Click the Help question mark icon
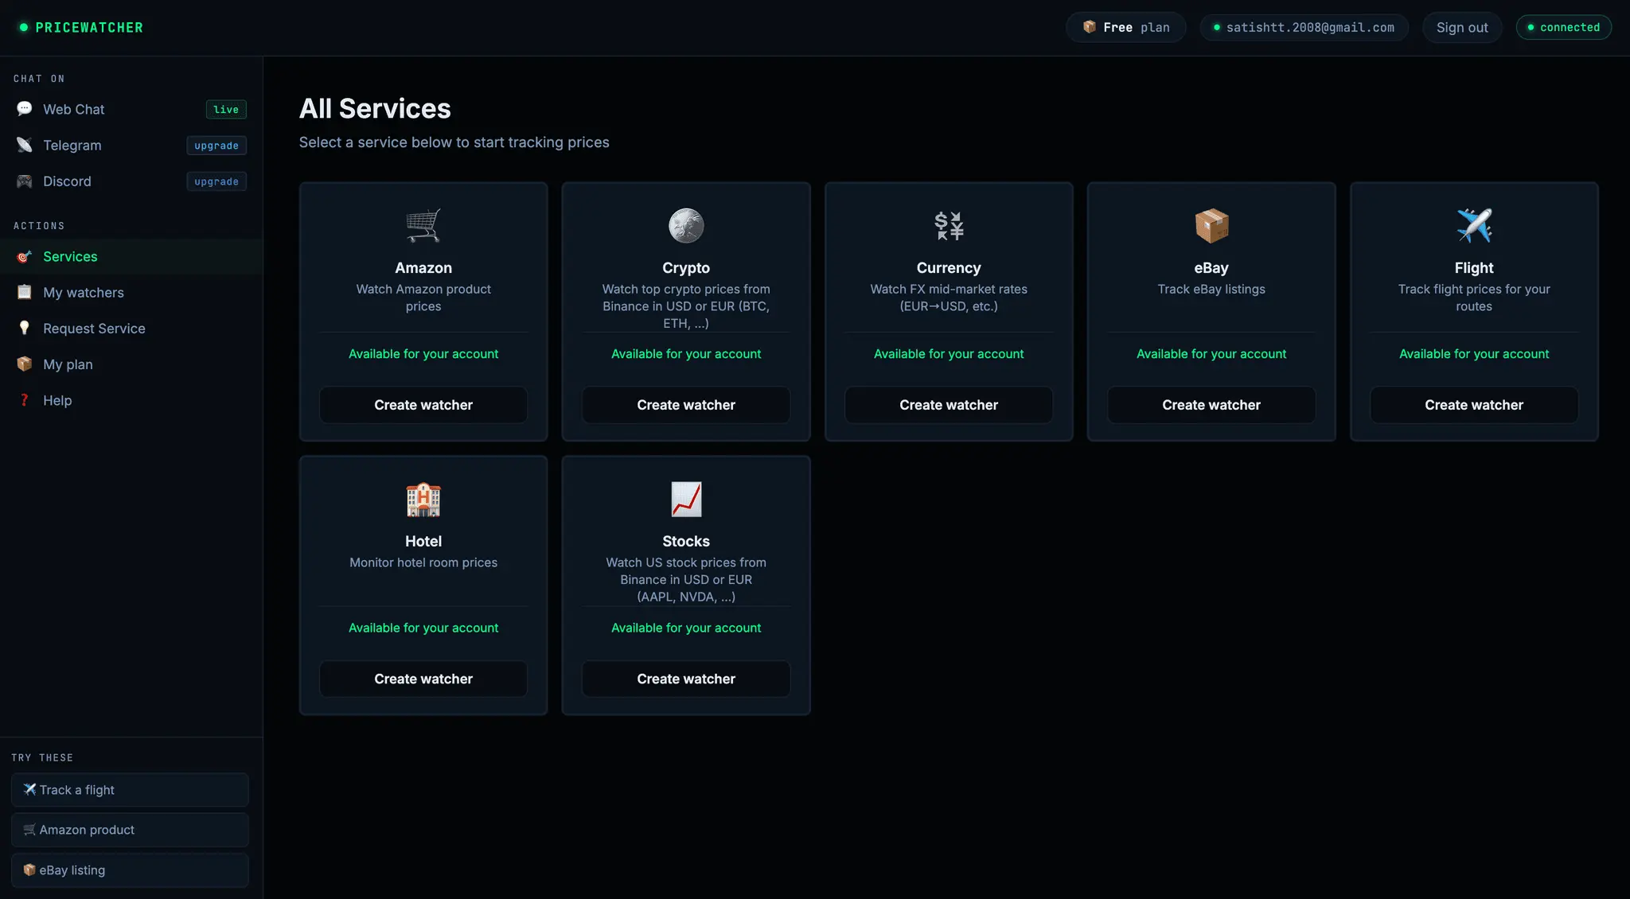1630x899 pixels. [x=25, y=399]
